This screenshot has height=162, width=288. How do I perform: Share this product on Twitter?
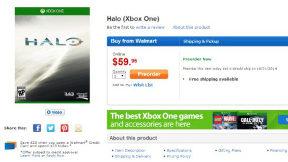(50, 128)
